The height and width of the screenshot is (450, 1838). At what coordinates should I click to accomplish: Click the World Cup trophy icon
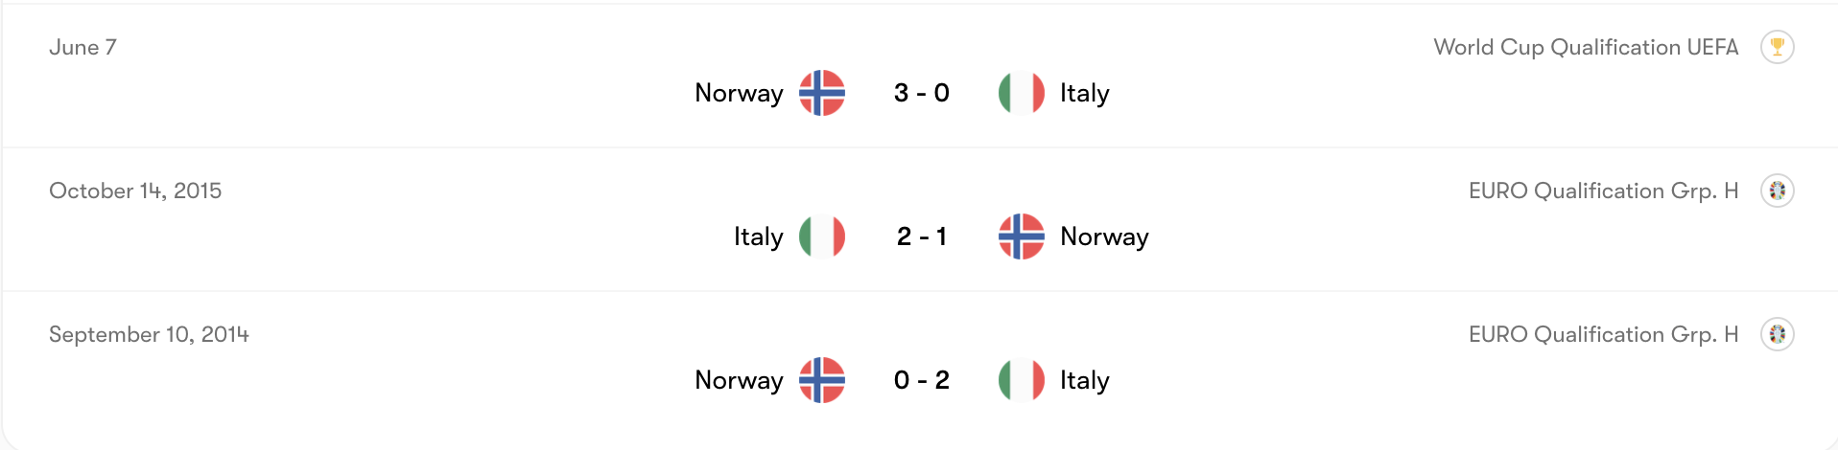coord(1777,47)
